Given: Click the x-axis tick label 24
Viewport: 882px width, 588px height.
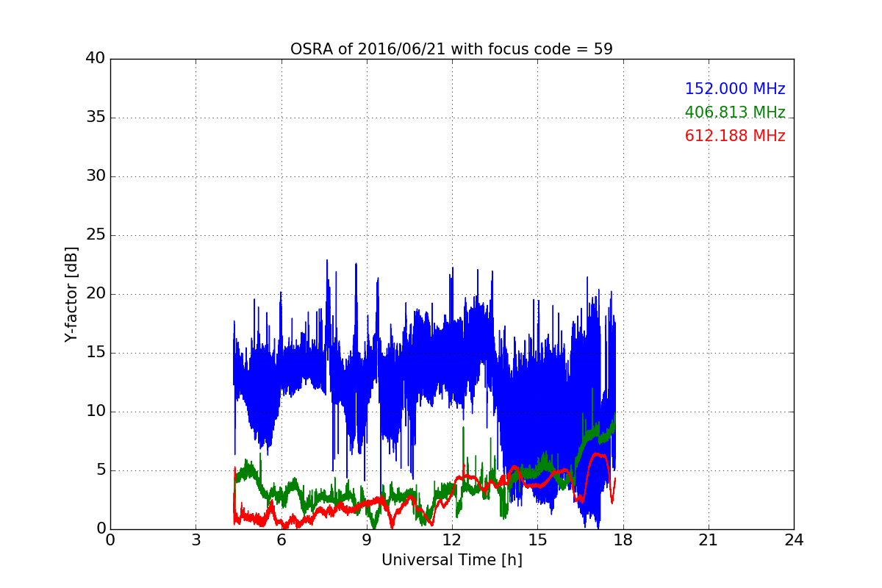Looking at the screenshot, I should tap(794, 540).
